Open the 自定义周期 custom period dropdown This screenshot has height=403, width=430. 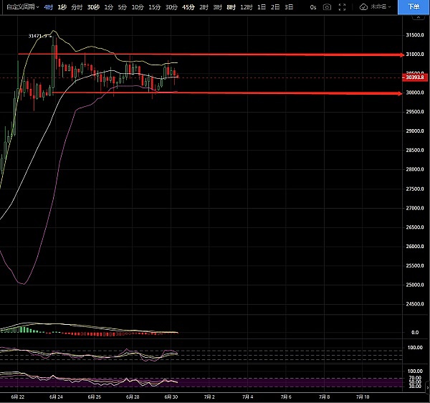click(19, 6)
